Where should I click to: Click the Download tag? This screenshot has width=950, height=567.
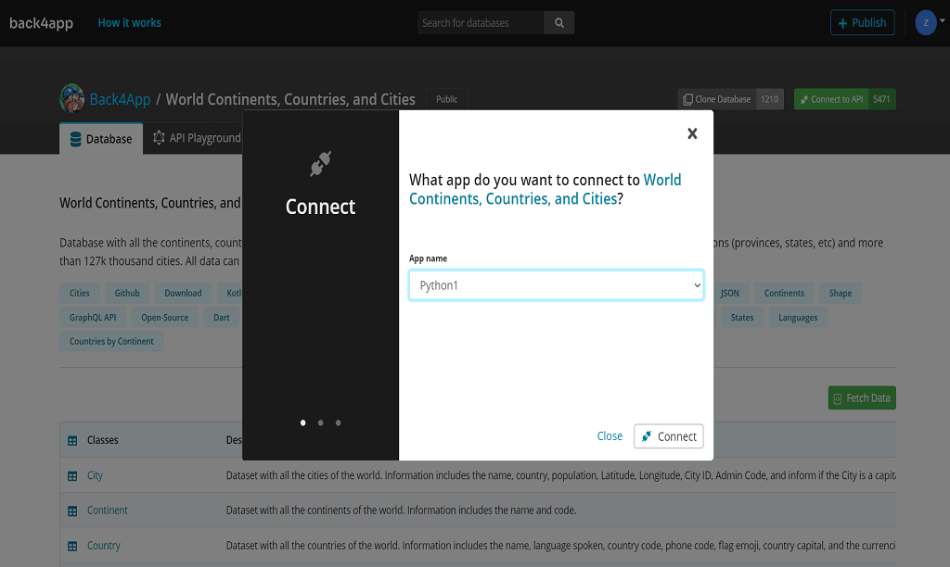click(x=183, y=293)
